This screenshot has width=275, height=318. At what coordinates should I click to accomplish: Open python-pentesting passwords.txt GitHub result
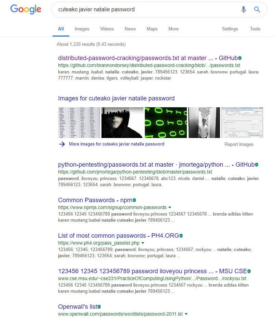click(156, 165)
